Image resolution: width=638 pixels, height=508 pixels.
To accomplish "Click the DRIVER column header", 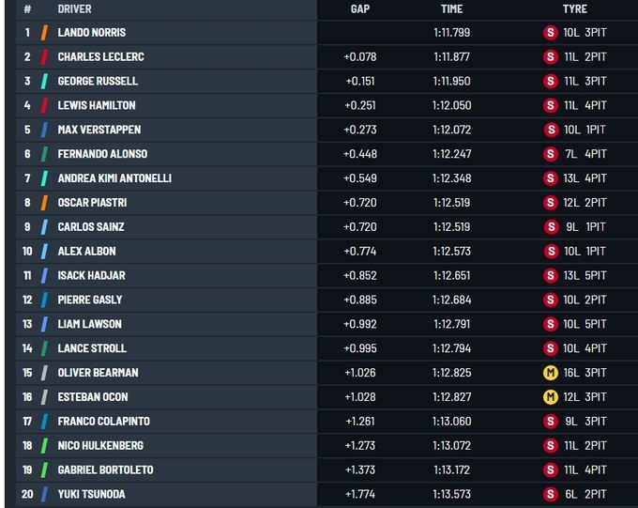I will coord(74,9).
